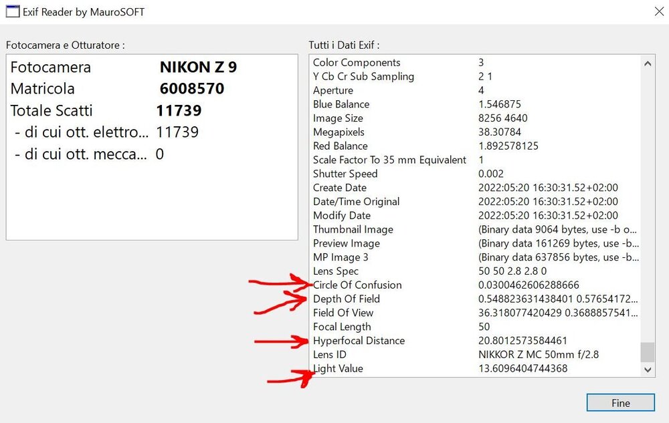Click the Totale Scatti label
This screenshot has width=669, height=423.
click(x=52, y=110)
